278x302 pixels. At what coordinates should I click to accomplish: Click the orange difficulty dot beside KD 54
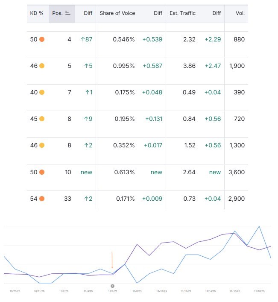[42, 199]
